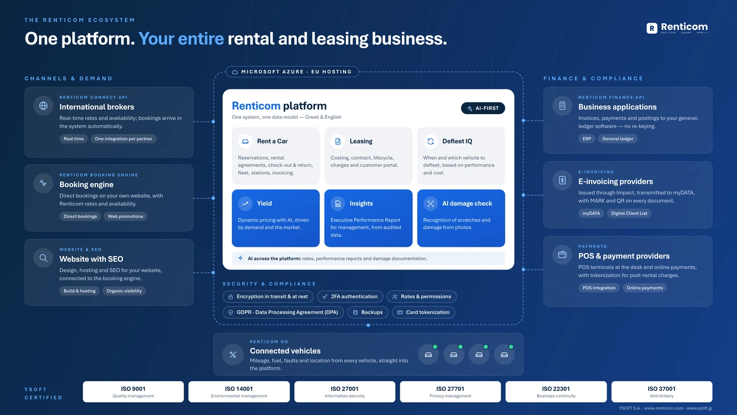Screen dimensions: 737x415
Task: Click the wallet icon beside POS & payment providers
Action: coord(562,255)
